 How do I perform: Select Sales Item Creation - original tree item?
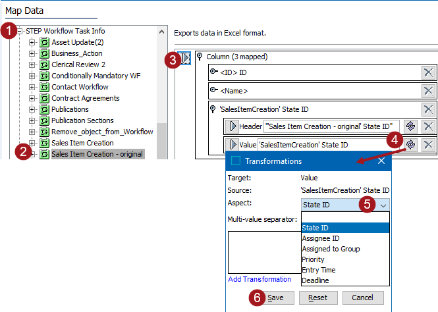click(x=97, y=154)
